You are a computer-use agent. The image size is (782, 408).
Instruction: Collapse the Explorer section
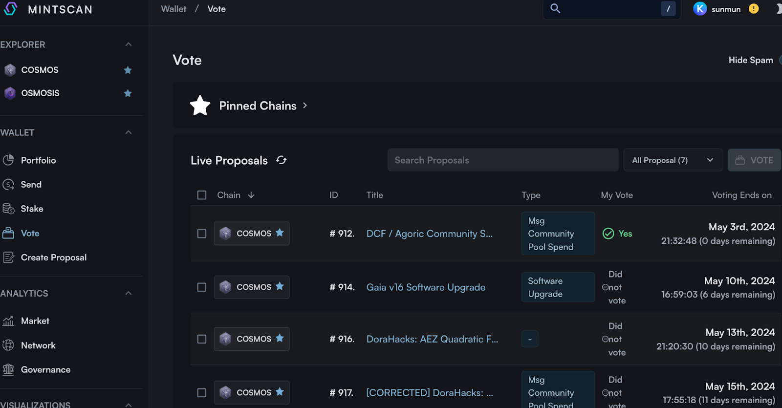(129, 44)
